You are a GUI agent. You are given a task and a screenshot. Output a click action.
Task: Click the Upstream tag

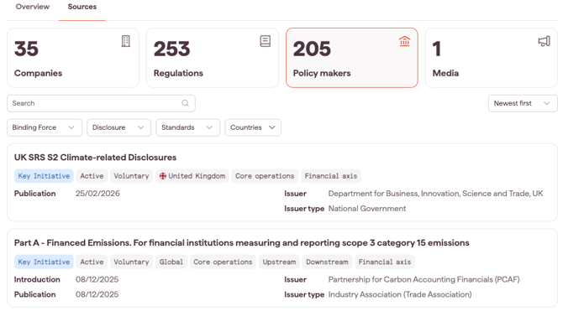pyautogui.click(x=279, y=262)
